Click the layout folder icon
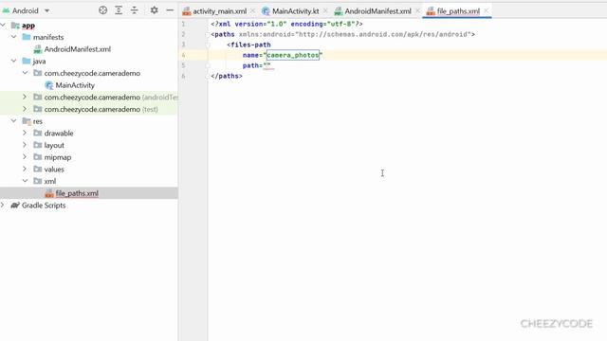 point(38,145)
